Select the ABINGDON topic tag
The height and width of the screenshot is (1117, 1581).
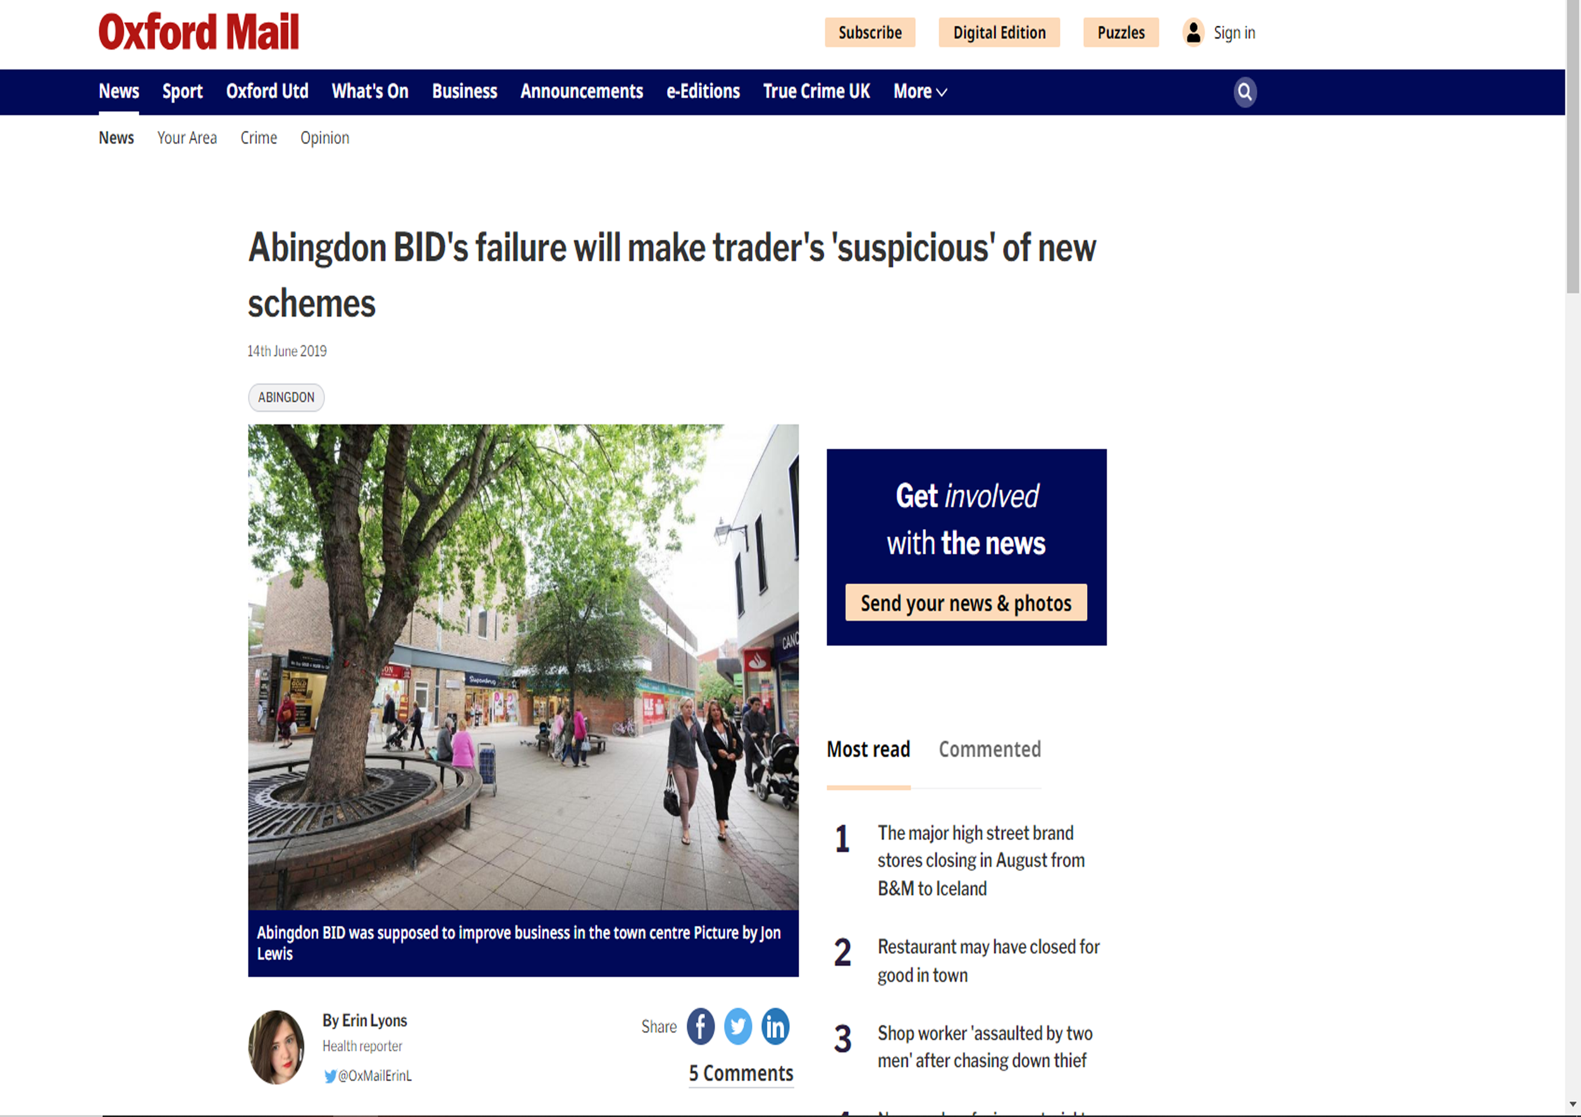[286, 397]
